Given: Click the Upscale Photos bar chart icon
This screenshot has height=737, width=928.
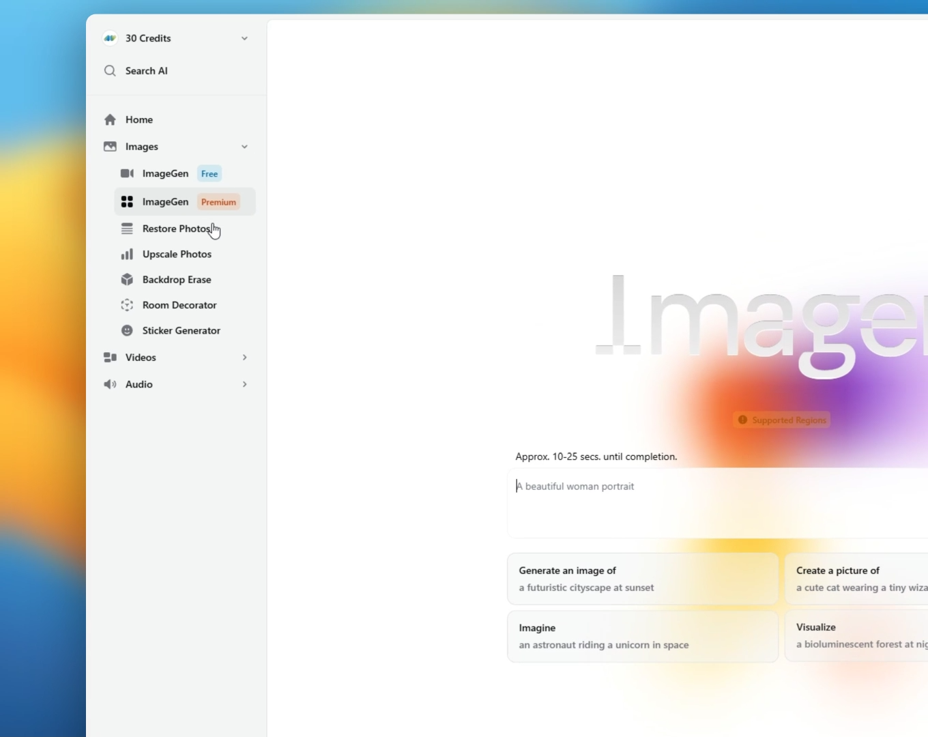Looking at the screenshot, I should 127,254.
